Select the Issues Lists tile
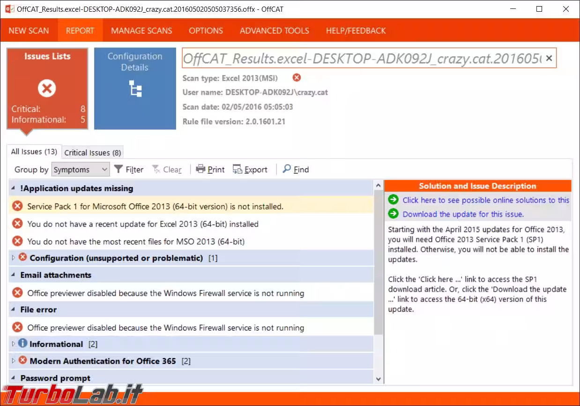 pyautogui.click(x=47, y=88)
